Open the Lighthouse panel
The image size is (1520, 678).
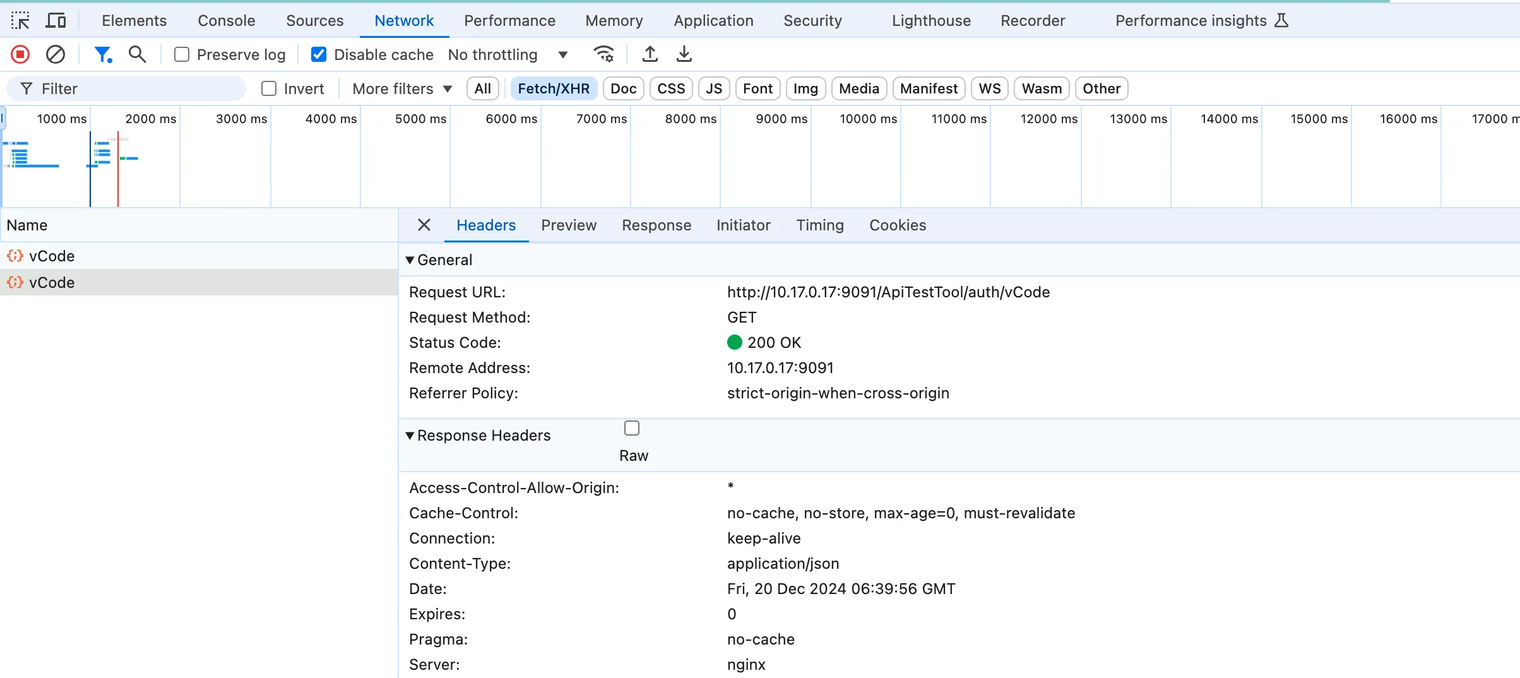coord(932,20)
